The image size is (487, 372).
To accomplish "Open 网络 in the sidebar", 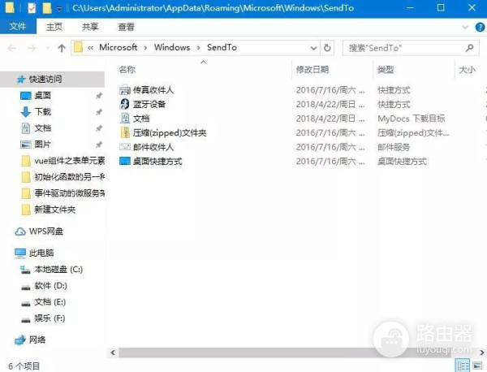I will (37, 340).
